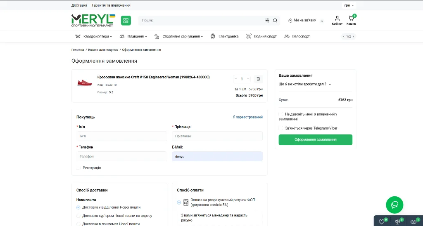Image resolution: width=423 pixels, height=226 pixels.
Task: Click the 'Всього 5763 грн' total
Action: 249,95
